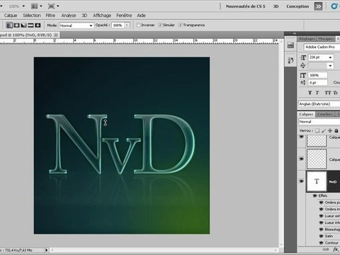Click the gradient Opacité value field
340x255 pixels.
pos(118,25)
